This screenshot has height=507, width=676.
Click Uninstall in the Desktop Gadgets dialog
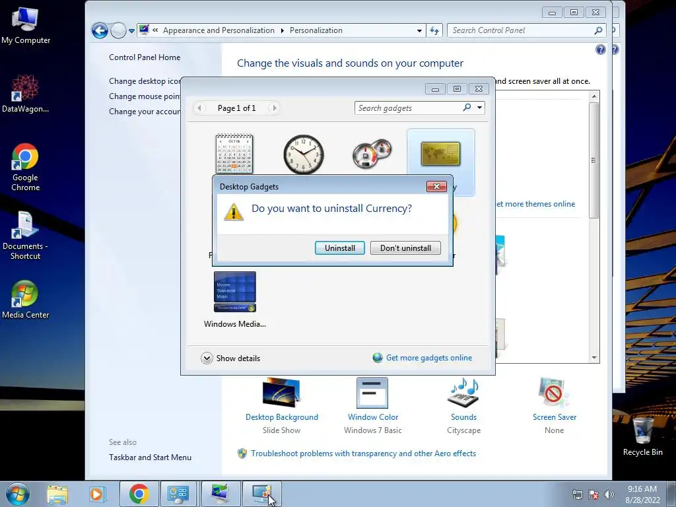coord(340,248)
